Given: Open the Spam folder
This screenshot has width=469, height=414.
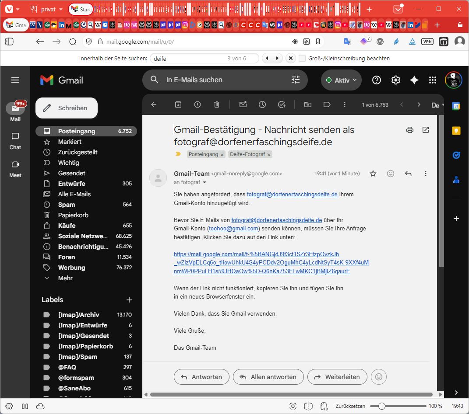Looking at the screenshot, I should pos(67,205).
